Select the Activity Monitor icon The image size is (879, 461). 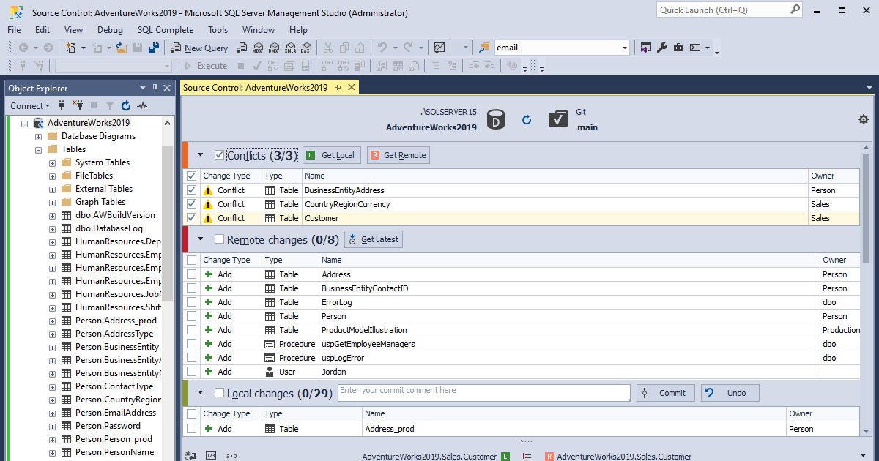click(143, 105)
